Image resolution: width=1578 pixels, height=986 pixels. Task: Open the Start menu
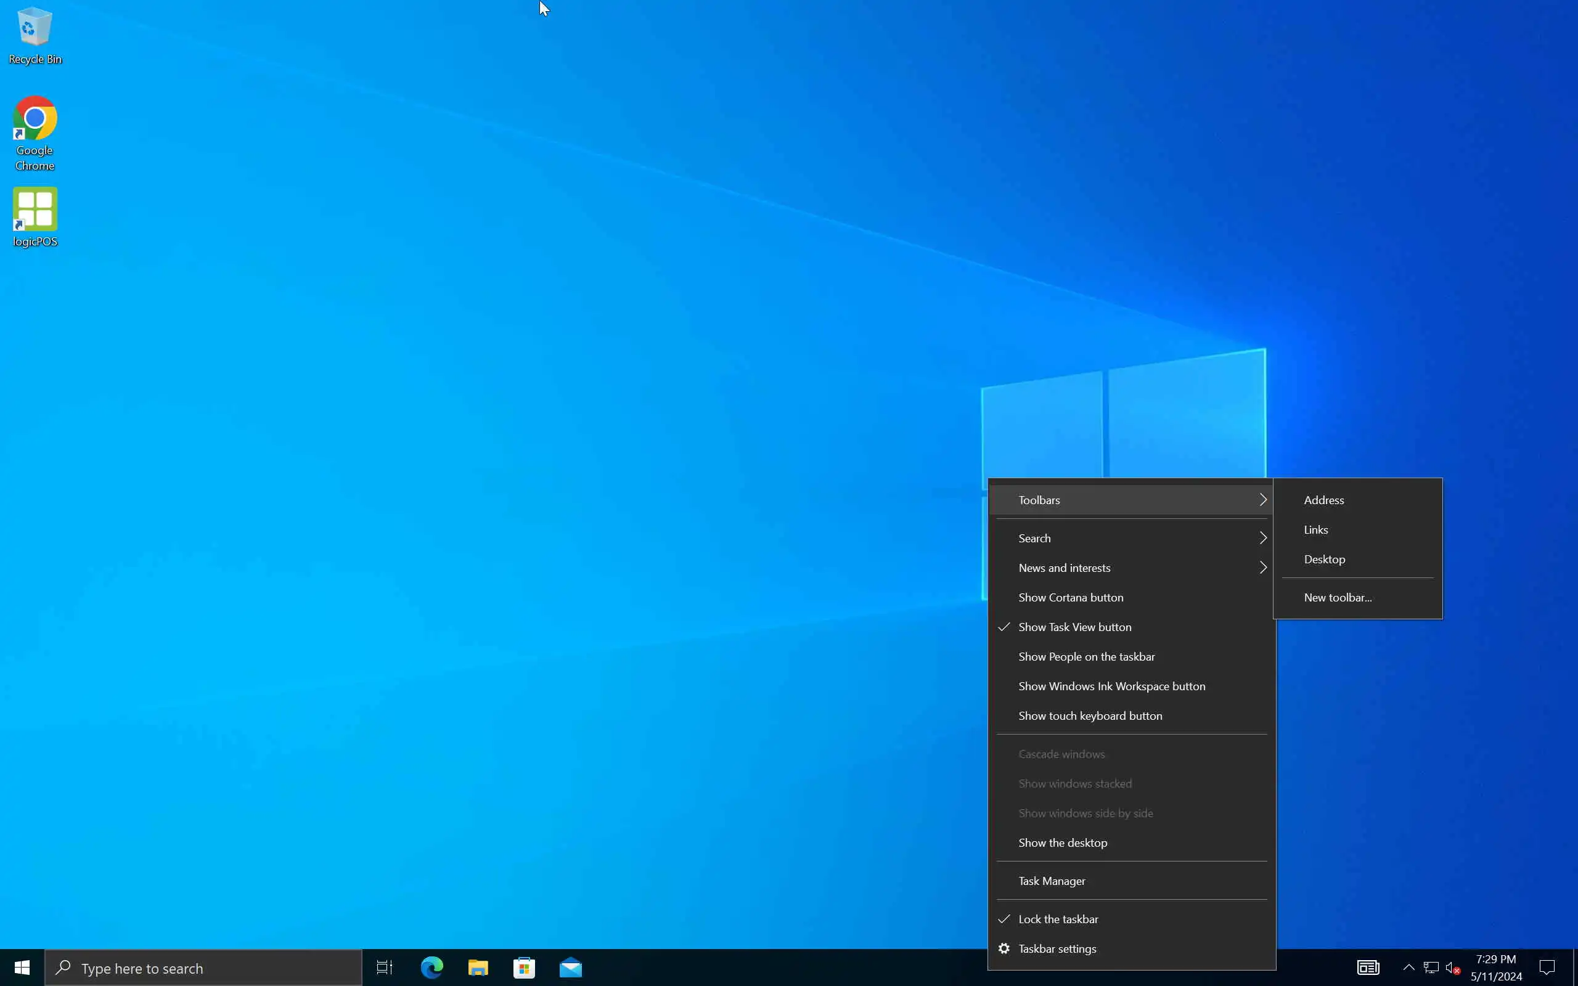(x=22, y=968)
